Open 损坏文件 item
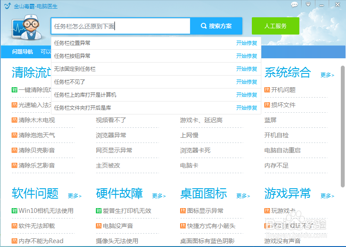Screen dimensions: 346x247 [x=283, y=105]
